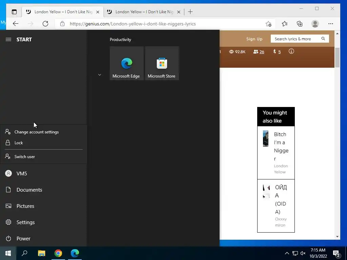Click the muted volume tray icon
Viewport: 347px width, 260px height.
click(x=303, y=253)
